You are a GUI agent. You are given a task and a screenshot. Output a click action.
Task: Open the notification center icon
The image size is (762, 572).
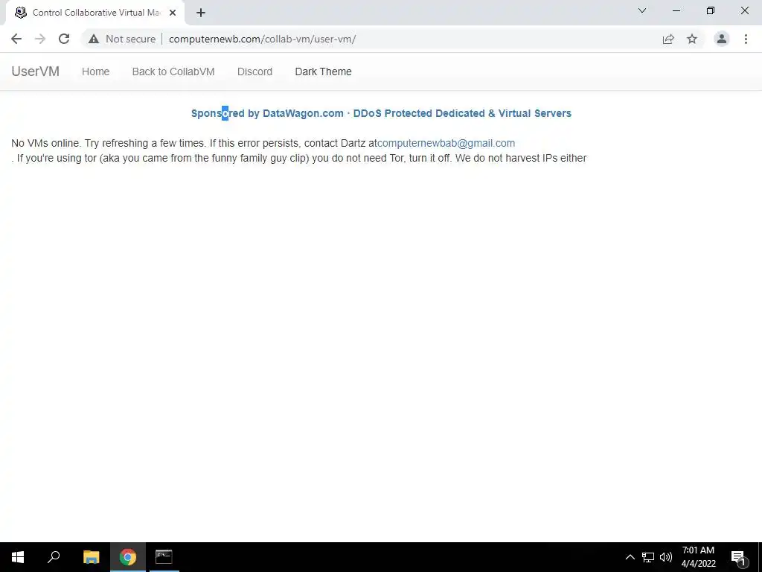738,557
